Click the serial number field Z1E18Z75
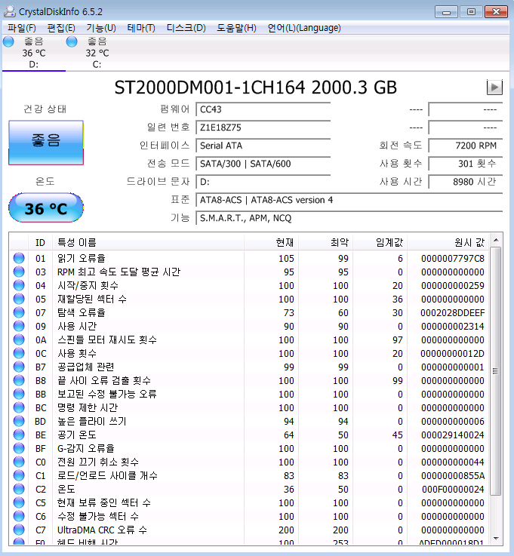Screen dimensions: 514x556 tap(263, 127)
